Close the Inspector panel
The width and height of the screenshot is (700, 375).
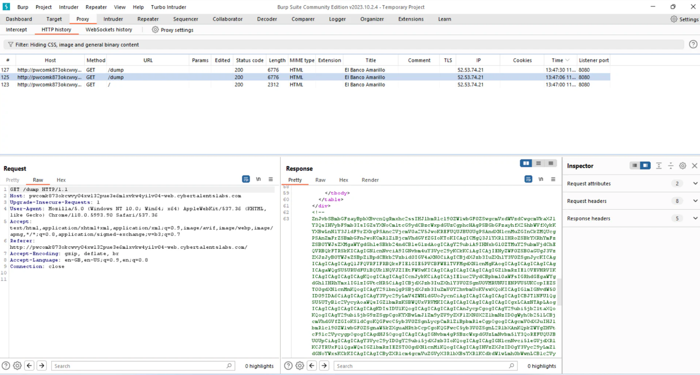point(694,166)
